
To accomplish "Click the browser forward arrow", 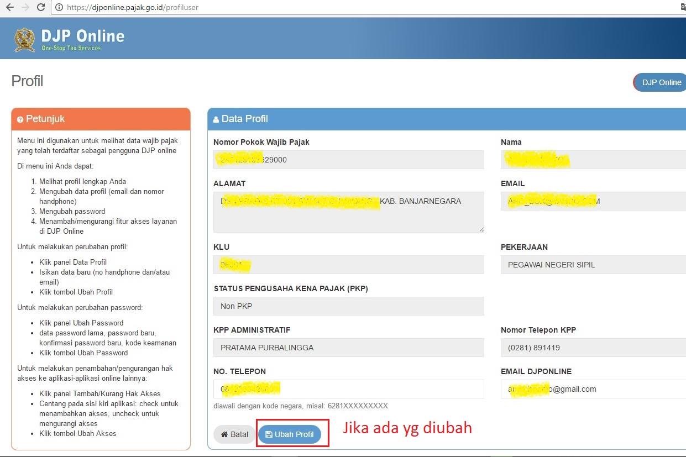I will [x=24, y=8].
